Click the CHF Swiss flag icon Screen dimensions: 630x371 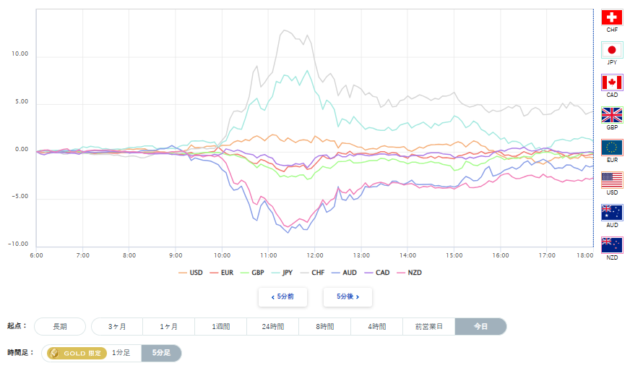[611, 17]
